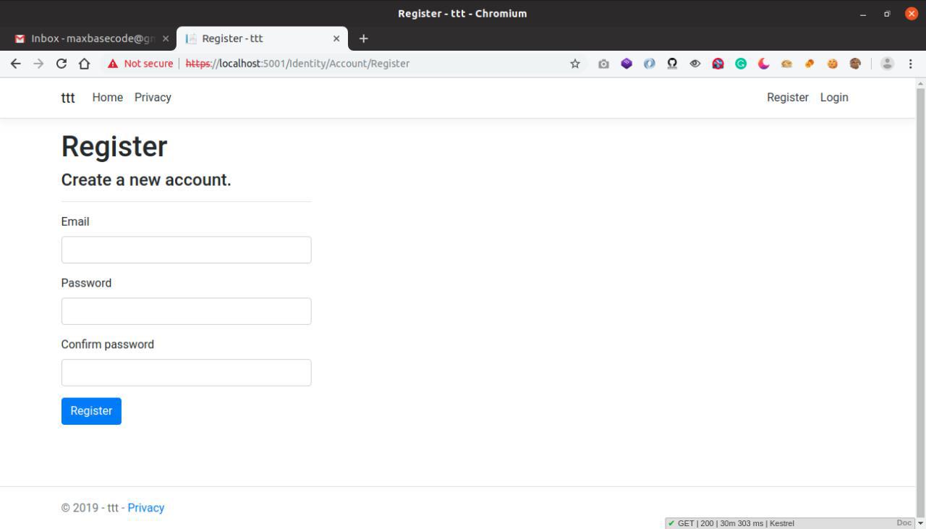Open a new tab with the plus button
The image size is (926, 529).
[x=363, y=38]
